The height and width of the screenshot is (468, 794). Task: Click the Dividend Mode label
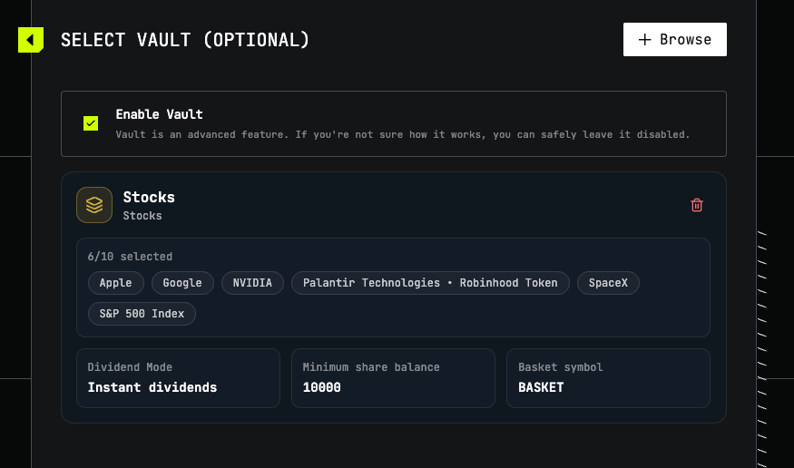[130, 367]
